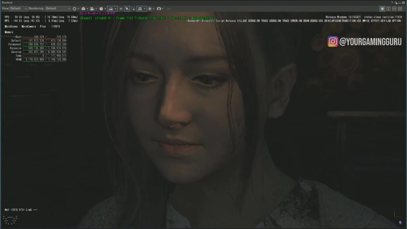Click the record circle icon
The image size is (407, 229).
150,9
